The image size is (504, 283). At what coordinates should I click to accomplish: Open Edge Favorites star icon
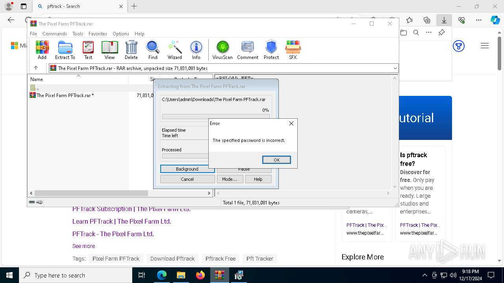point(409,20)
